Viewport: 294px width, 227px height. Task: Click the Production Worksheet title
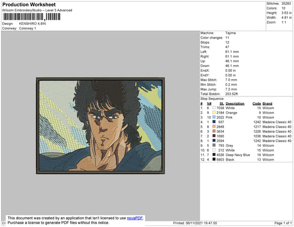pyautogui.click(x=29, y=5)
